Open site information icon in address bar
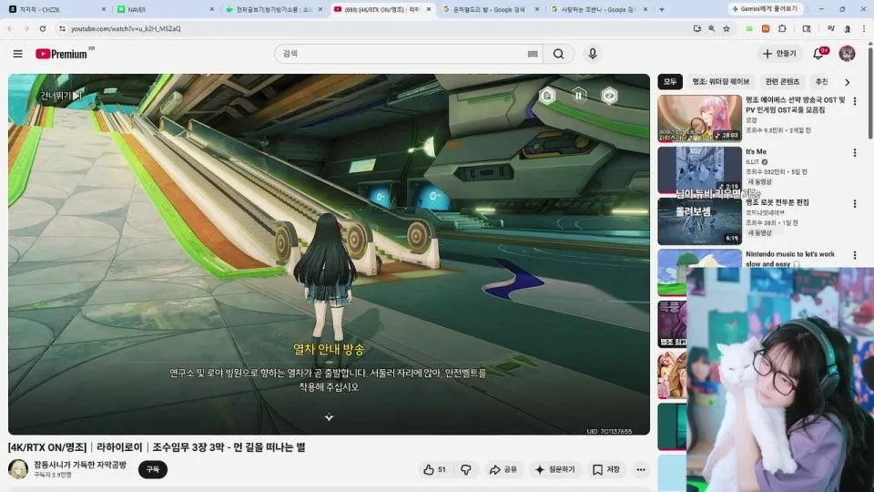The height and width of the screenshot is (492, 874). click(62, 28)
